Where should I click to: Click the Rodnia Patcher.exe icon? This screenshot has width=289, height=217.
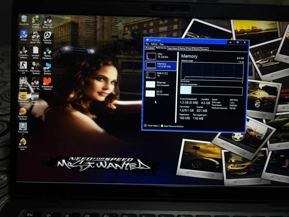click(x=48, y=53)
